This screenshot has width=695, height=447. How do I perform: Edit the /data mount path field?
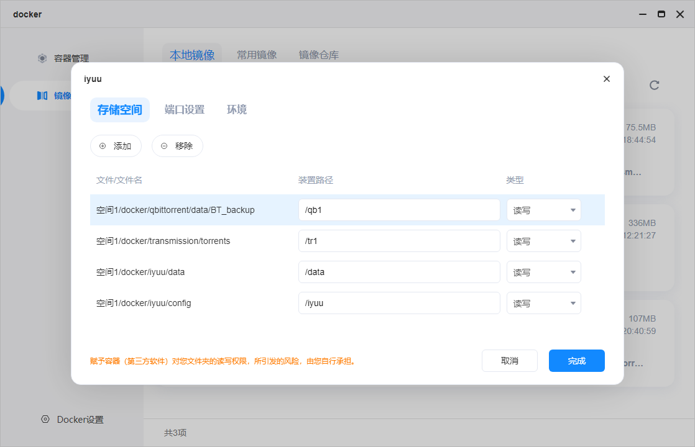point(399,272)
